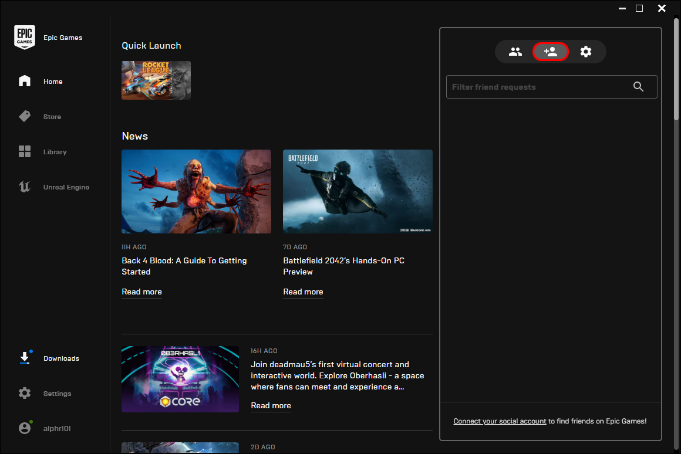The image size is (681, 454).
Task: Open the Home icon in sidebar
Action: point(25,81)
